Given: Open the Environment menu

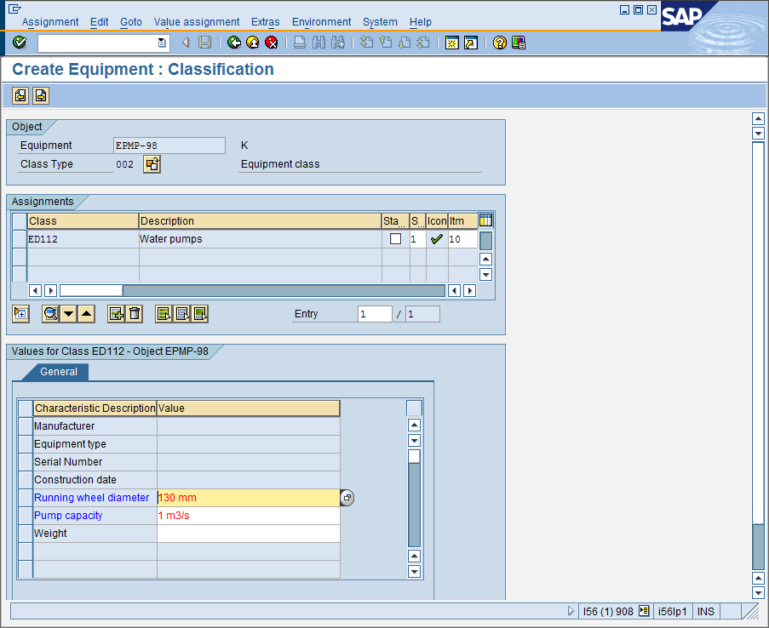Looking at the screenshot, I should (321, 22).
